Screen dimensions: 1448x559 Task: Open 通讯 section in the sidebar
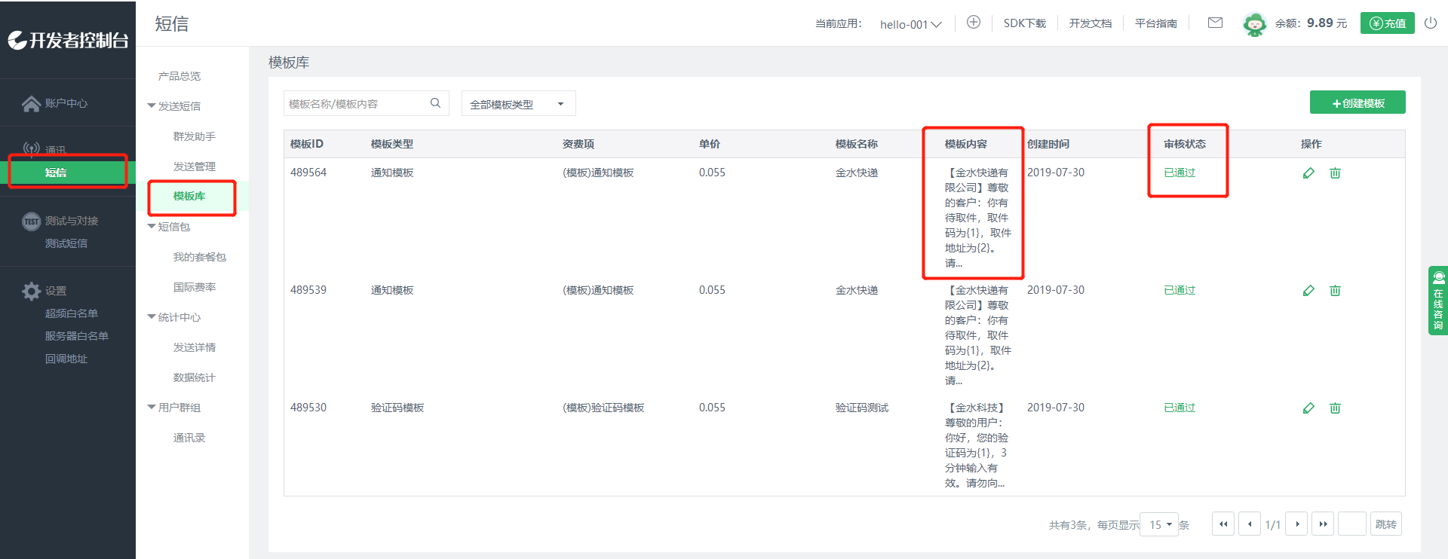(x=44, y=149)
